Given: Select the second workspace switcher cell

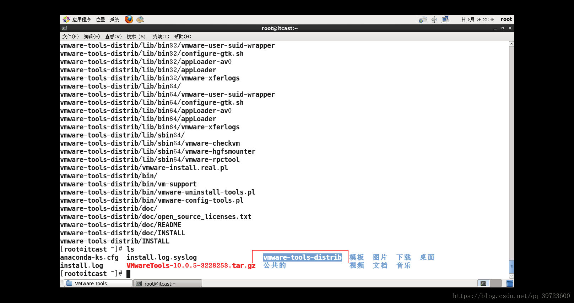Looking at the screenshot, I should point(496,283).
